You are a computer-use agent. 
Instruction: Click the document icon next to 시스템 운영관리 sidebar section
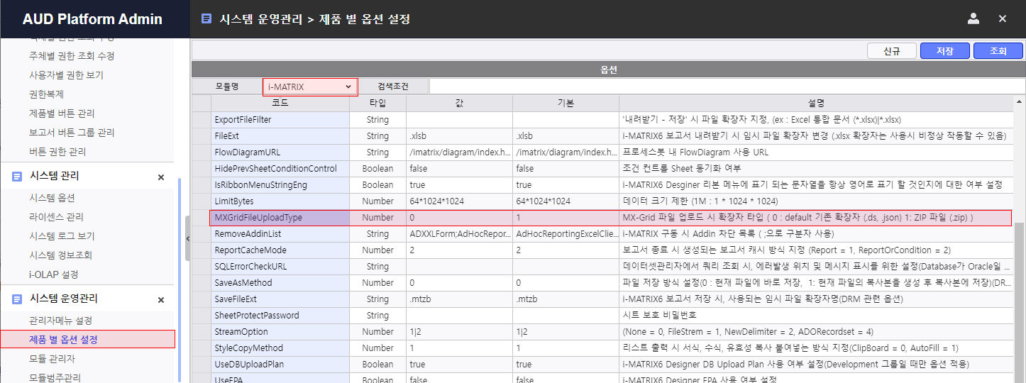point(17,299)
